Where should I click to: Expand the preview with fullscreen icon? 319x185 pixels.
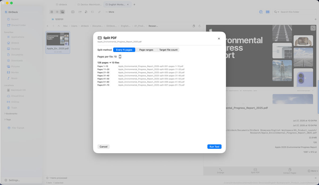pyautogui.click(x=313, y=28)
